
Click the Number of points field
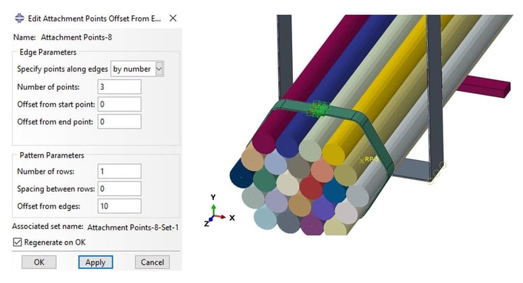(x=119, y=86)
